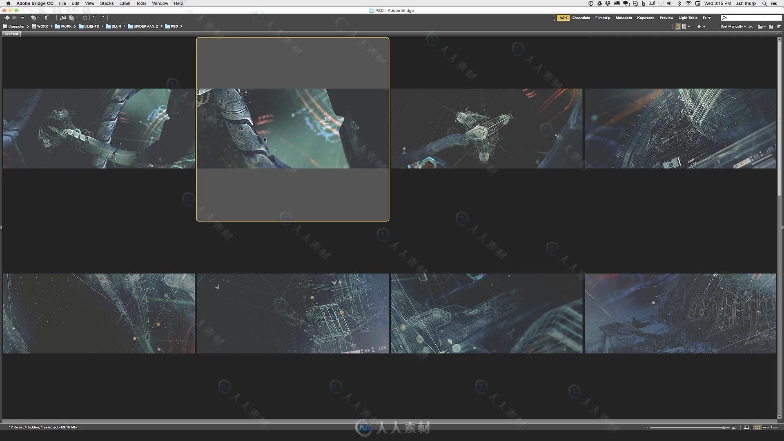784x441 pixels.
Task: Switch to the Metadata workspace
Action: coord(624,18)
